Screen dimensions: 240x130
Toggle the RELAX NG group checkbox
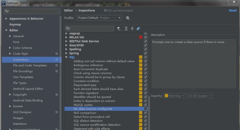tap(145, 37)
